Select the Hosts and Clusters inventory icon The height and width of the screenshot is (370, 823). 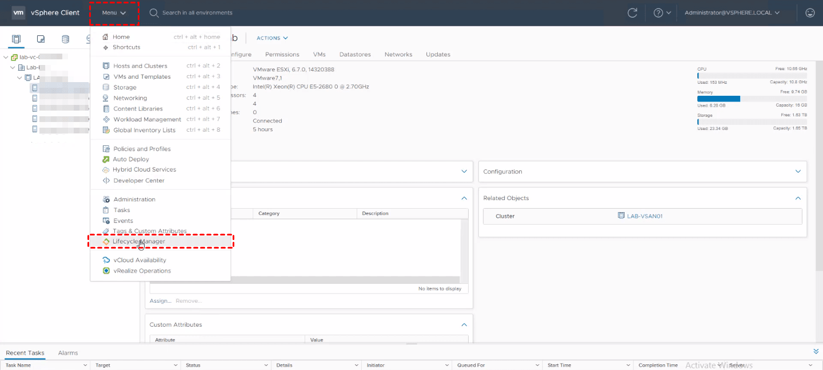pyautogui.click(x=16, y=39)
